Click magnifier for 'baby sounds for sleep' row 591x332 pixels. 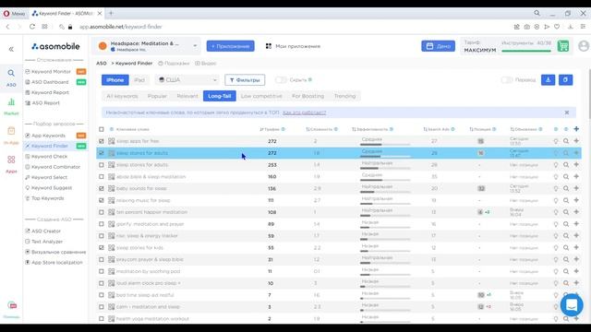tap(566, 188)
